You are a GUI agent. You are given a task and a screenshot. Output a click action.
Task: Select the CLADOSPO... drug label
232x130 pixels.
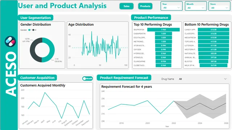(190, 34)
